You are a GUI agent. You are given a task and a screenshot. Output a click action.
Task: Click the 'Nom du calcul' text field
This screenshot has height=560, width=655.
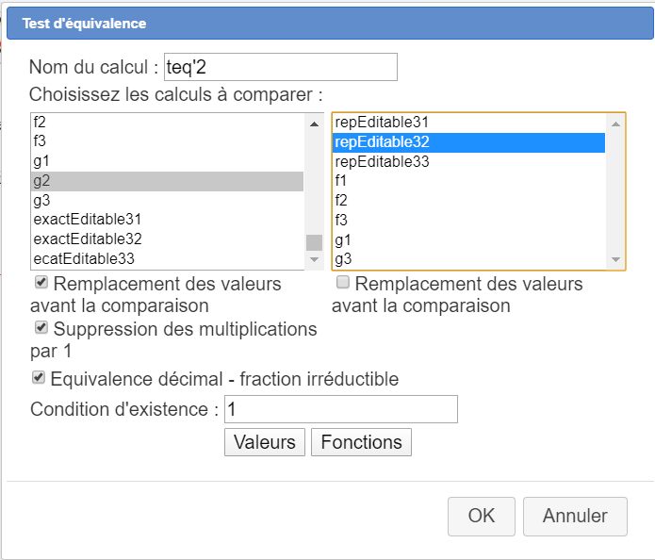click(280, 67)
